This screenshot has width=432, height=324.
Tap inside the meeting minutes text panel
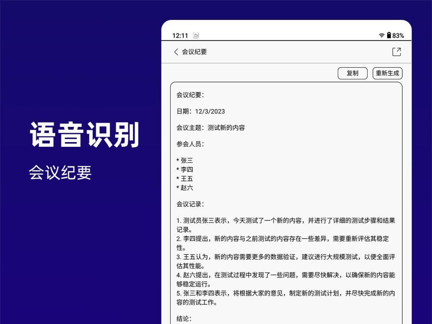click(x=287, y=195)
